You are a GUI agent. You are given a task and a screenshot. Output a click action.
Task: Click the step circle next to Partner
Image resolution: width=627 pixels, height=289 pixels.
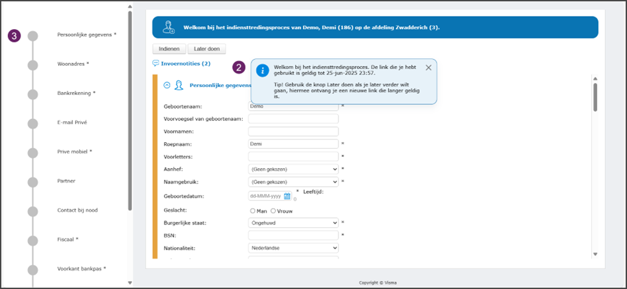click(33, 182)
